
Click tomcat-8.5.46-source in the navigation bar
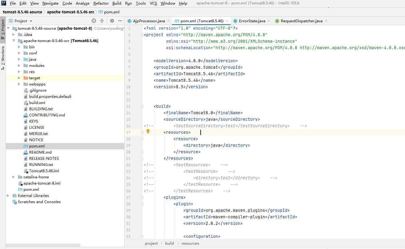pos(23,12)
